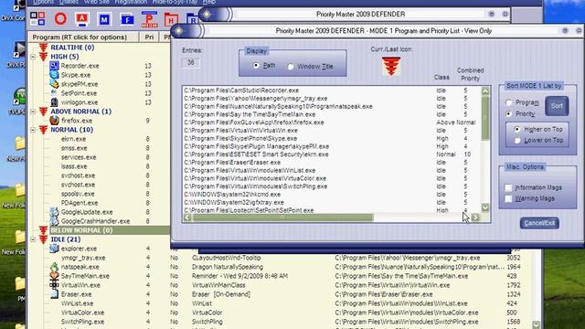Viewport: 585px width, 329px height.
Task: Select Higher on Top option
Action: (516, 129)
